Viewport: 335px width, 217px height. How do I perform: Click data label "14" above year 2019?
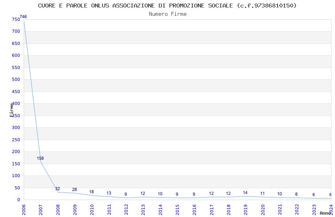tap(245, 193)
